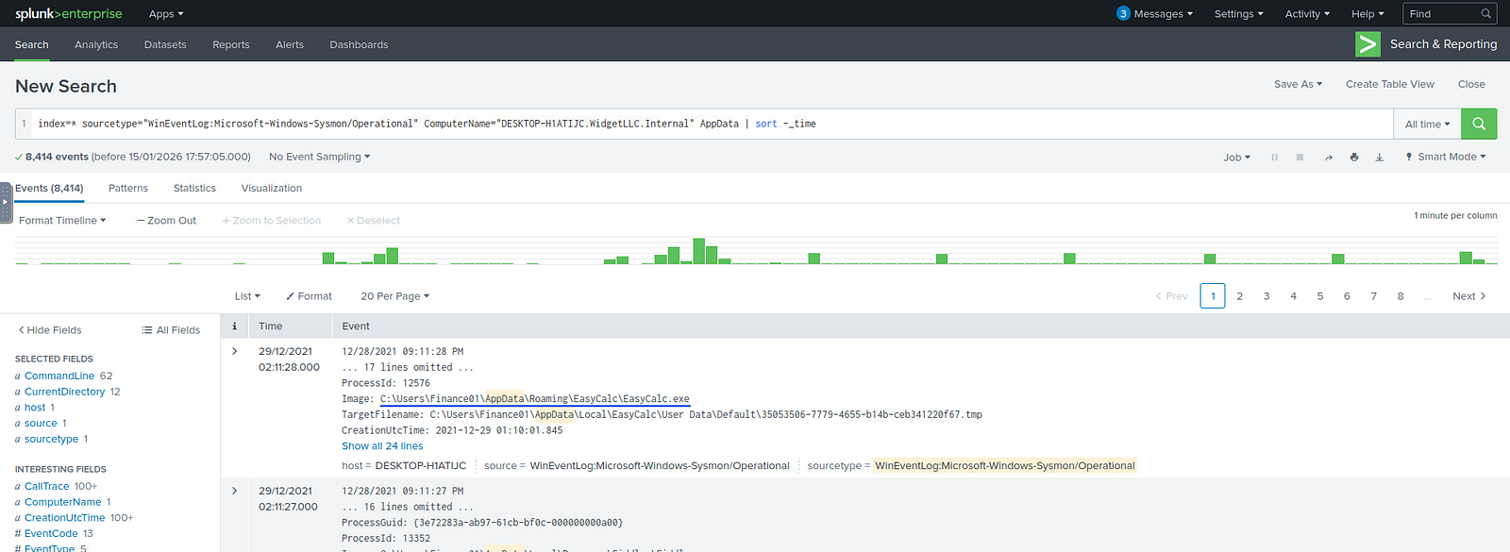This screenshot has height=552, width=1510.
Task: Click the Time column header
Action: click(271, 326)
